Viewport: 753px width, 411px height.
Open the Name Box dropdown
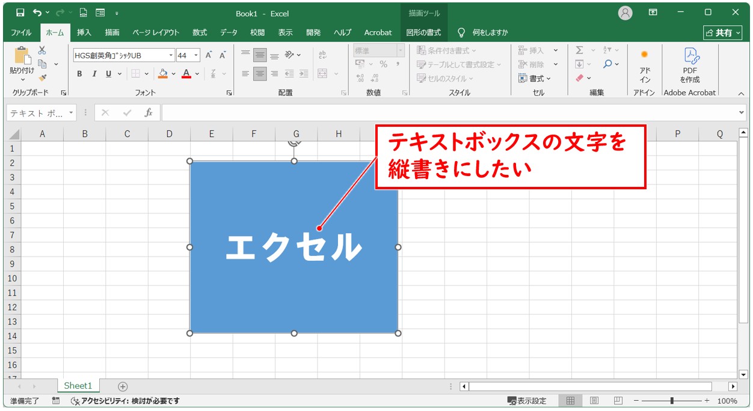click(x=72, y=113)
